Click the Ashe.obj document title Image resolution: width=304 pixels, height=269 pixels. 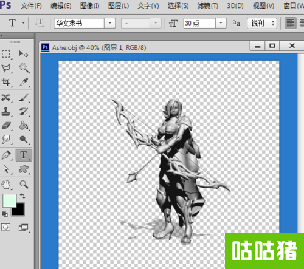click(x=99, y=47)
